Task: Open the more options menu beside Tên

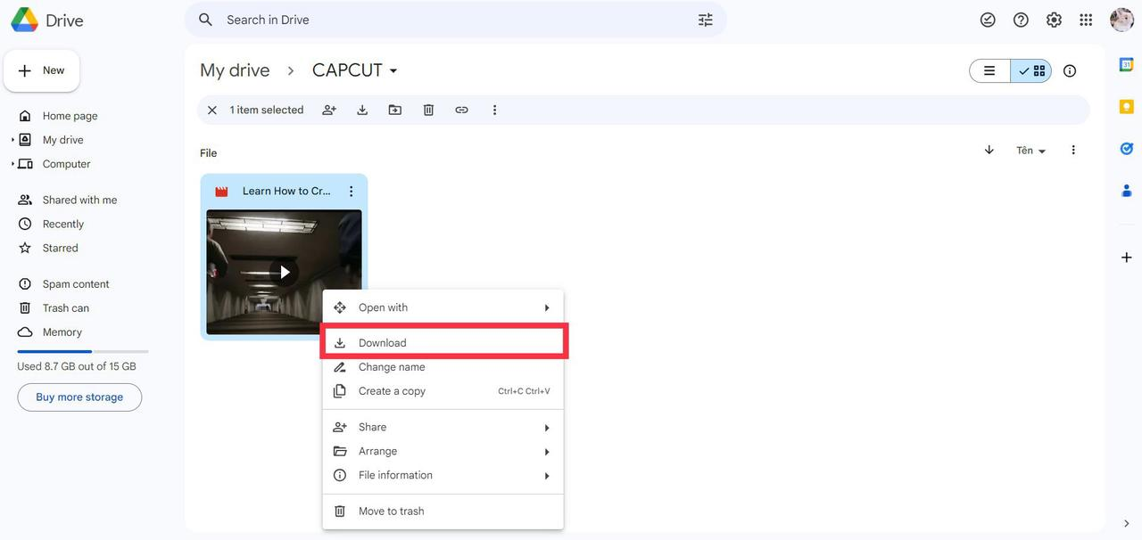Action: [x=1073, y=150]
